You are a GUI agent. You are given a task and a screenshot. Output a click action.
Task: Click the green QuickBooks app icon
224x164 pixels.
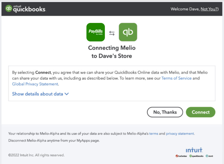[x=128, y=32]
